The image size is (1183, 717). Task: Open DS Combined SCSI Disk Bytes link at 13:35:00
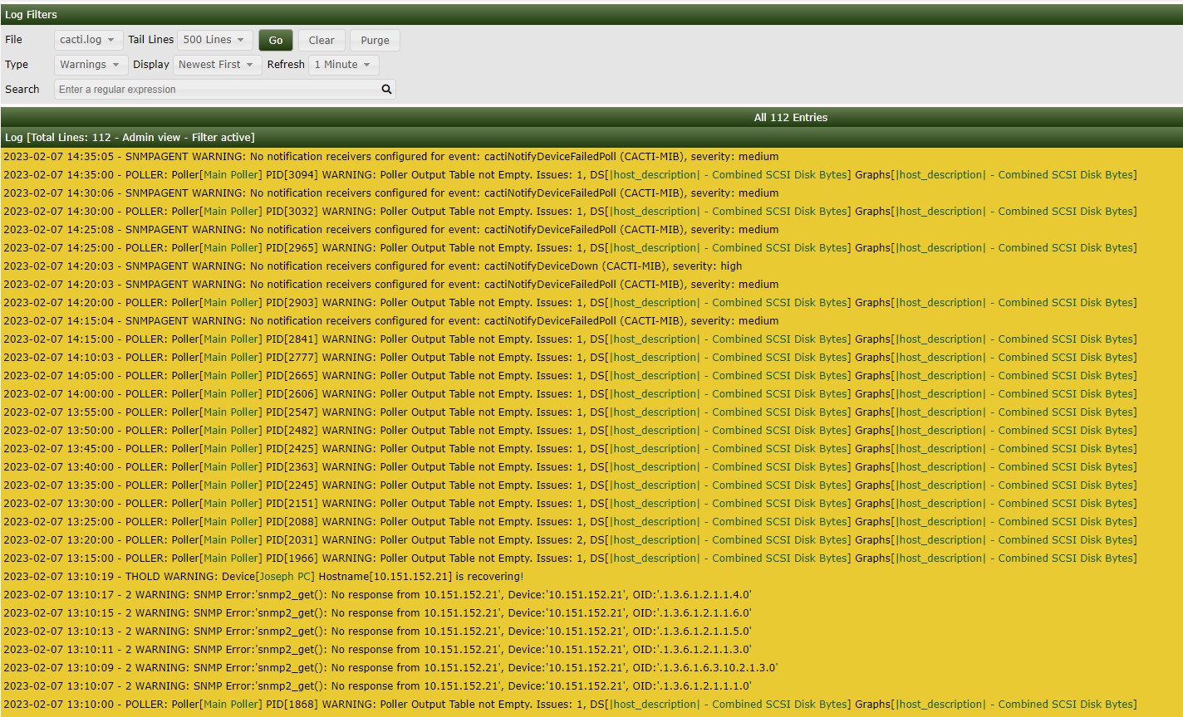pyautogui.click(x=729, y=485)
